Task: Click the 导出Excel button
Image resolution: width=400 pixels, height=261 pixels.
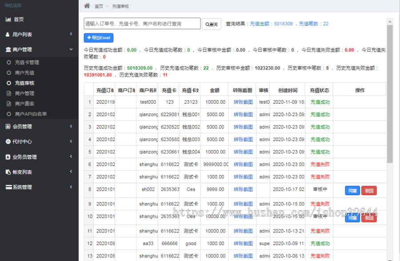Action: (99, 38)
